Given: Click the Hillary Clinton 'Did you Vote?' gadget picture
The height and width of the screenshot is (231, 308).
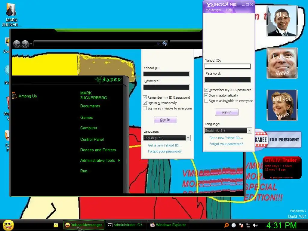Looking at the screenshot, I should (282, 105).
